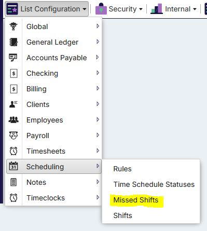The height and width of the screenshot is (231, 207).
Task: Expand the Checking submenu arrow
Action: [x=98, y=73]
